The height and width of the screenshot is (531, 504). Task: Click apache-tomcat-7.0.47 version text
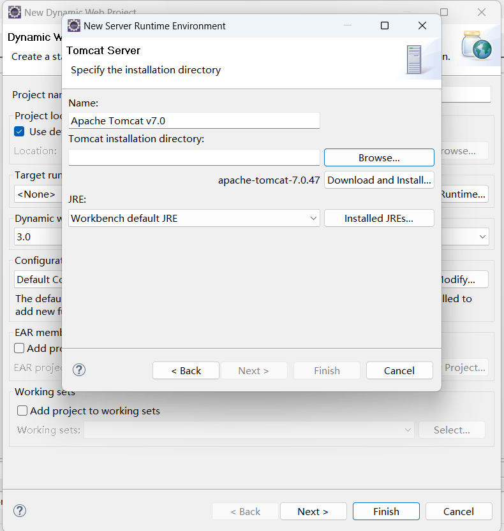pyautogui.click(x=269, y=180)
